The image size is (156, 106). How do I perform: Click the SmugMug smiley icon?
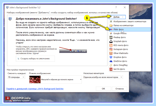click(x=111, y=65)
